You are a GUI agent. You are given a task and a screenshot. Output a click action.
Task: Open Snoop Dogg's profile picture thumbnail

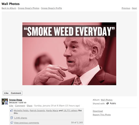pyautogui.click(x=5, y=102)
